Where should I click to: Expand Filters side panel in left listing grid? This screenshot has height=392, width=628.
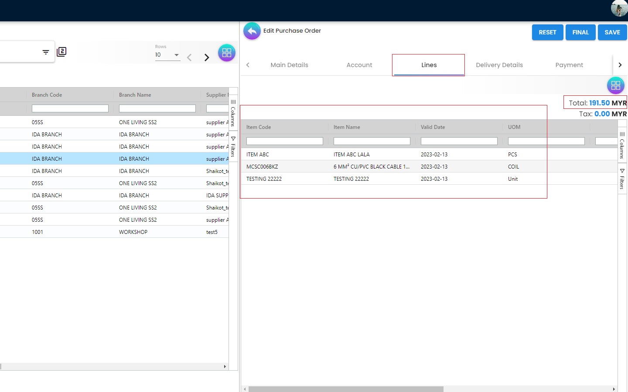233,147
